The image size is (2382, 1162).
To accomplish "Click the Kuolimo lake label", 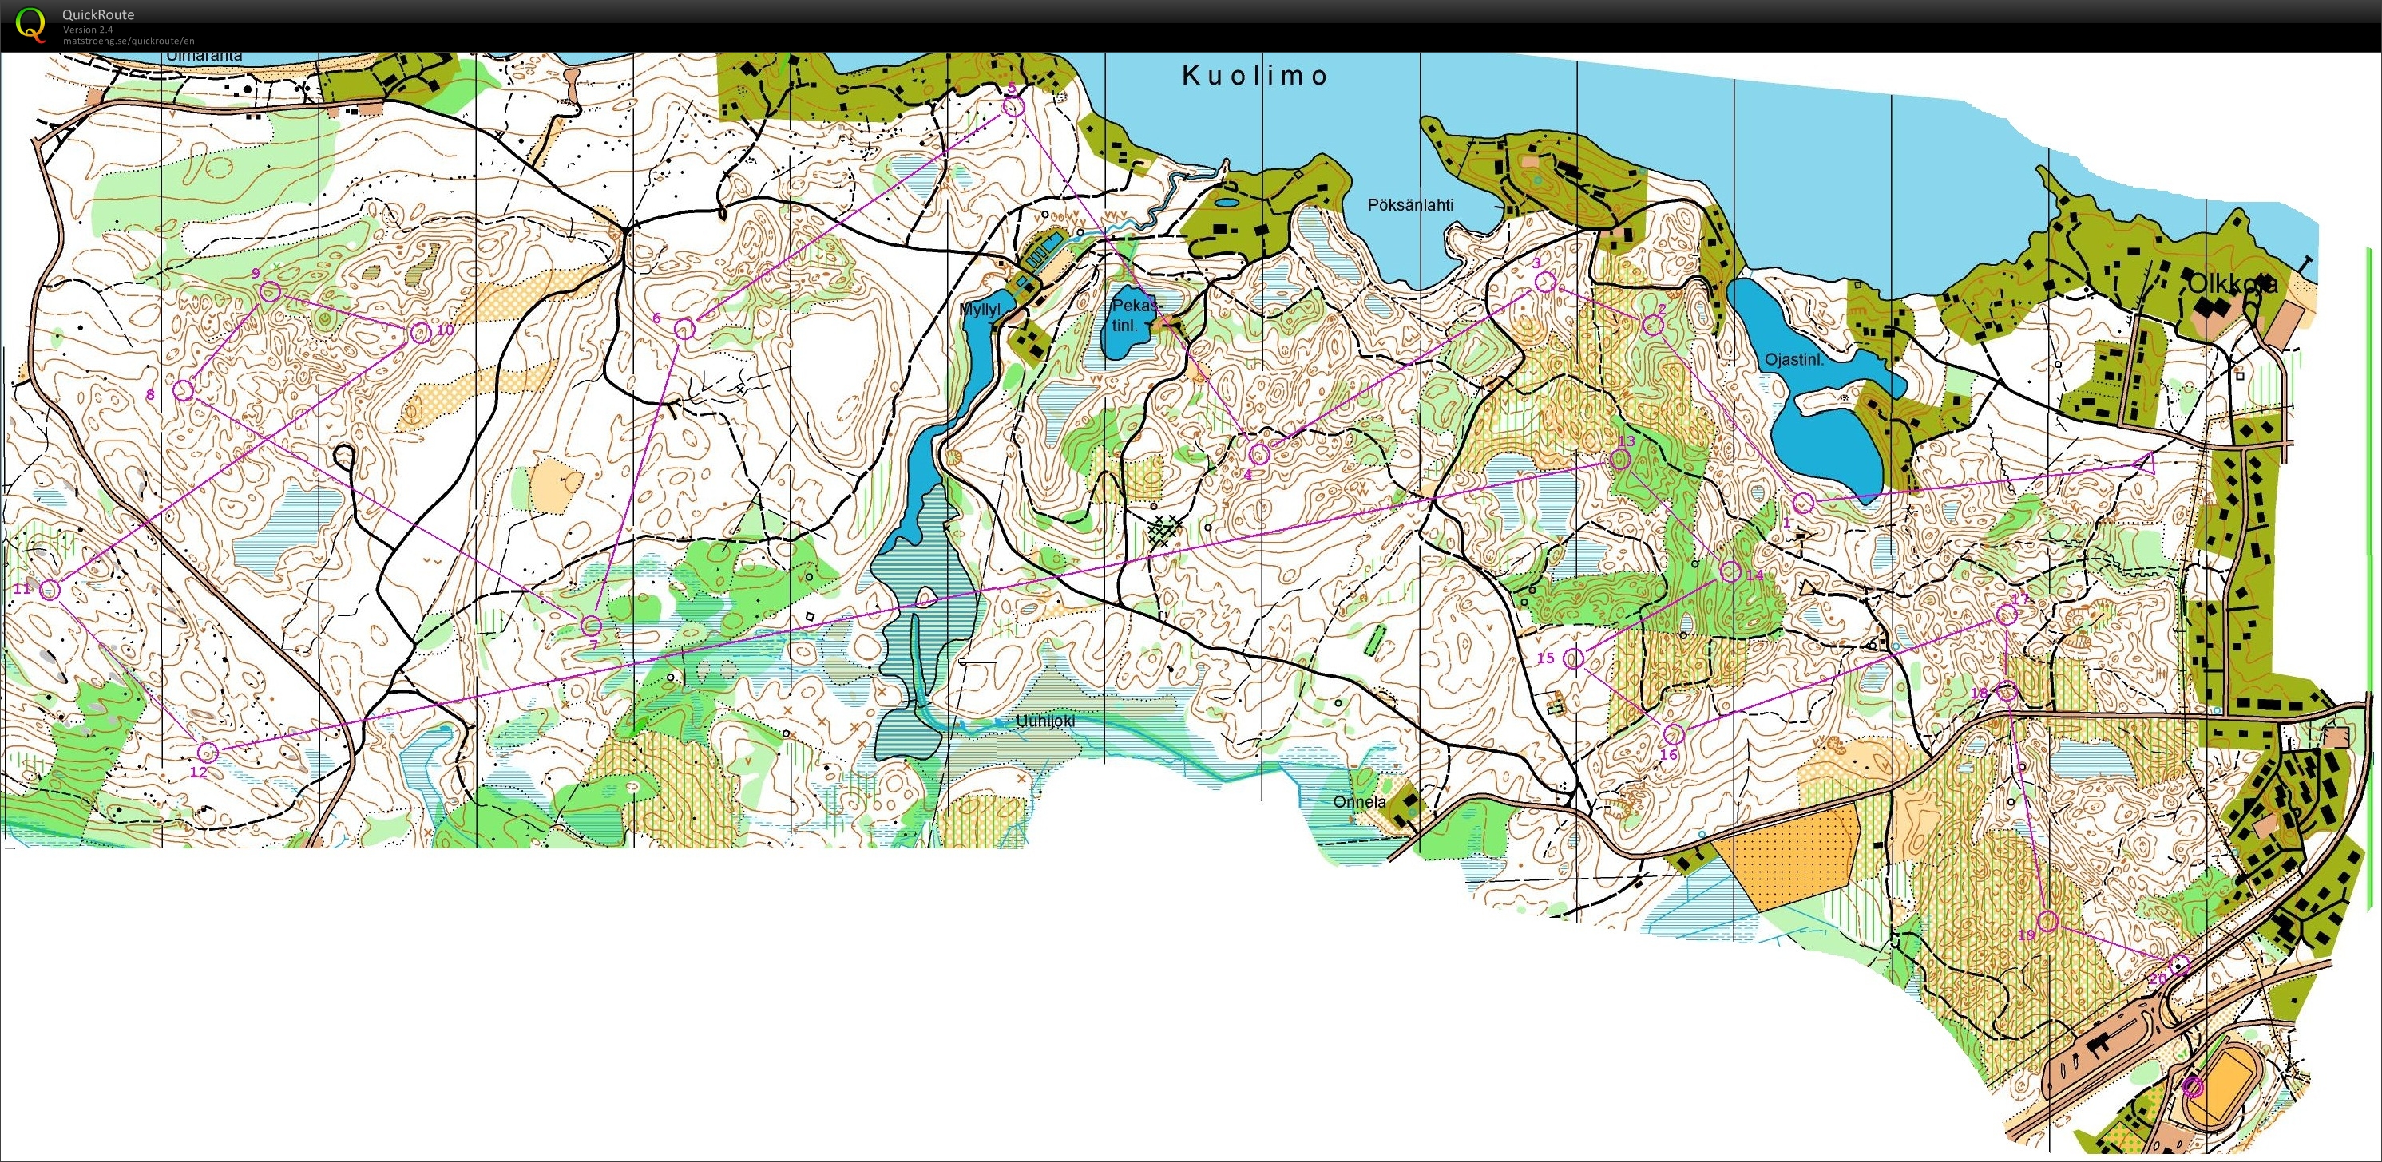I will 1254,76.
